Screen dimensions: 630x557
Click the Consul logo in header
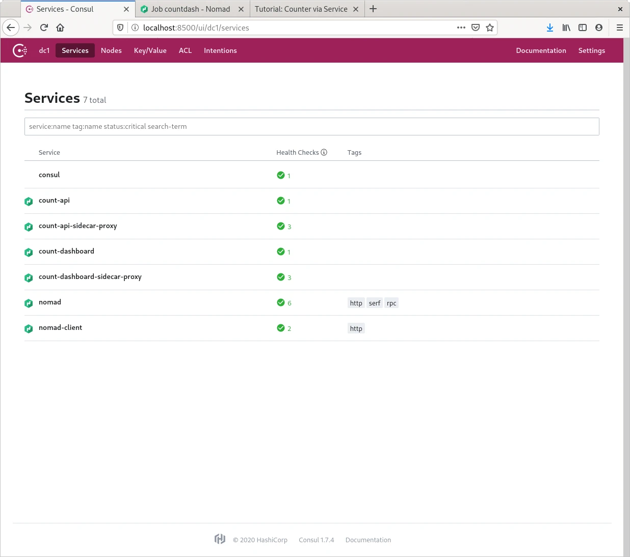(x=20, y=50)
